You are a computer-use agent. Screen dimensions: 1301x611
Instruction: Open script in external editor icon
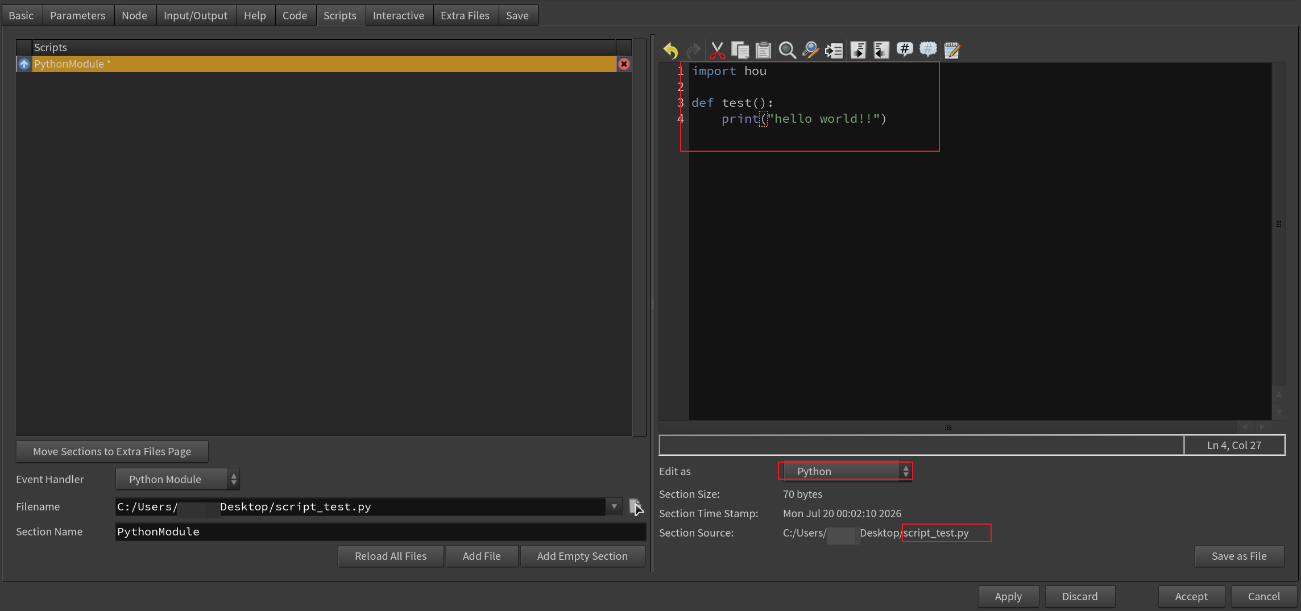tap(952, 51)
